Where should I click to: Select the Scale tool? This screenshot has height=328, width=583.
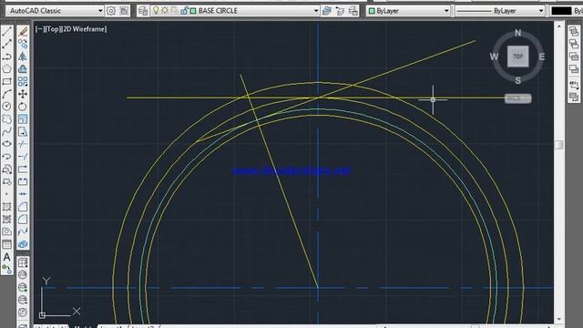point(23,119)
